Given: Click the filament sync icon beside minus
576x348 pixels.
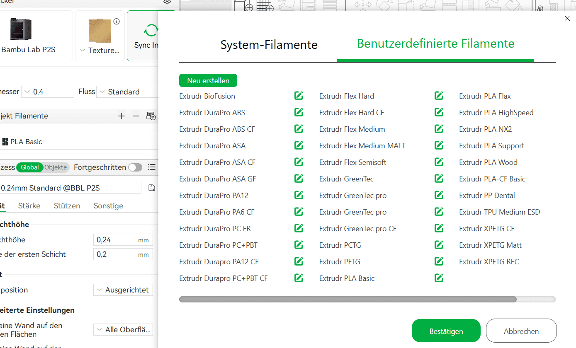Looking at the screenshot, I should pos(151,116).
